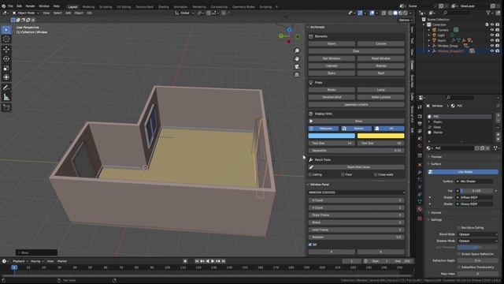Select the Rotate tool

coord(6,58)
